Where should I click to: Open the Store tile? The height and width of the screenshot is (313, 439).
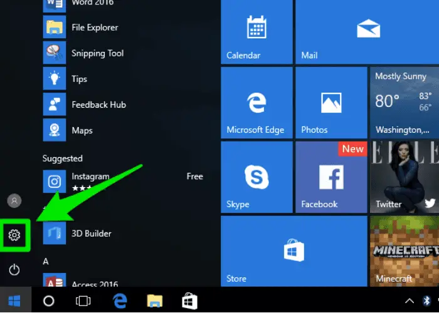(294, 251)
